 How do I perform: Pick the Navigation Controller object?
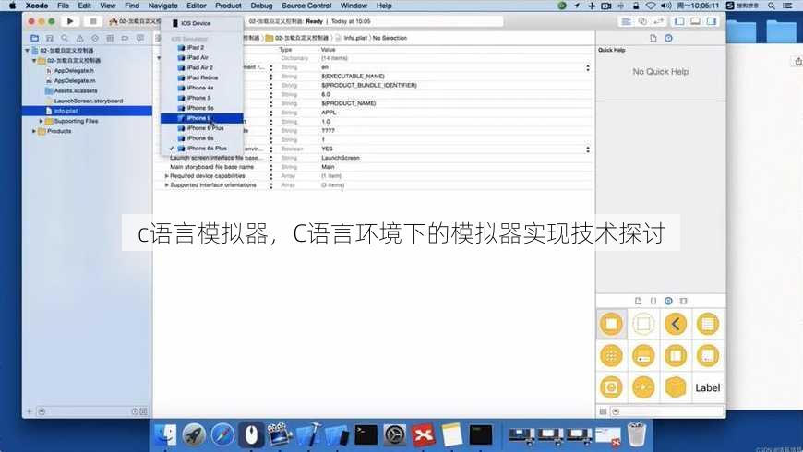[676, 324]
